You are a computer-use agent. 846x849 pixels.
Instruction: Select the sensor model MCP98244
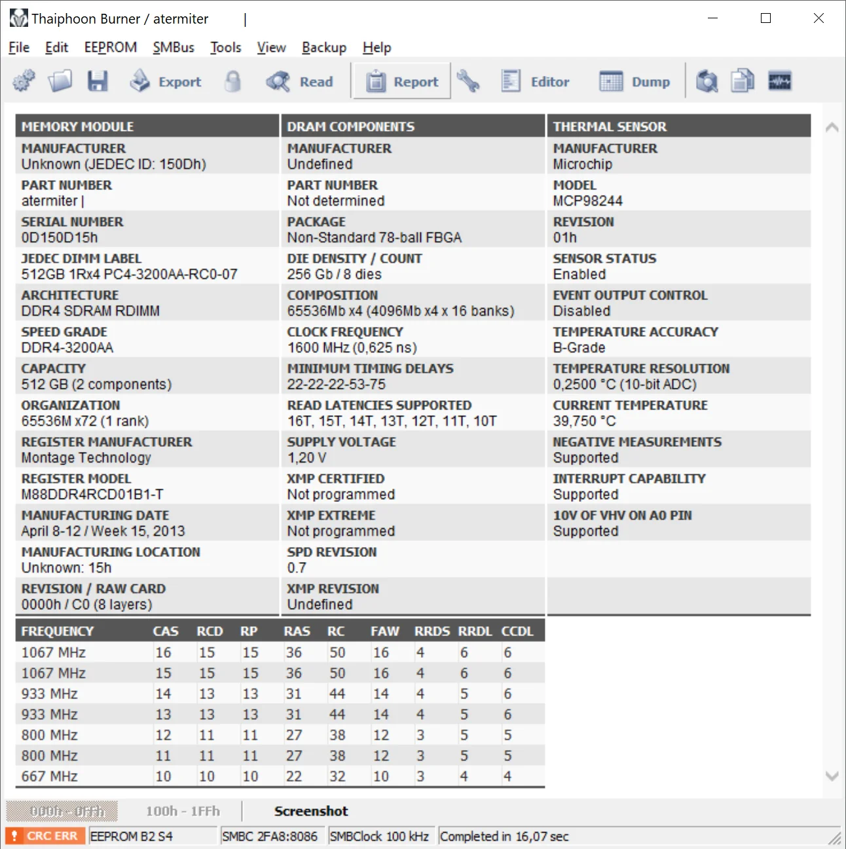click(588, 201)
